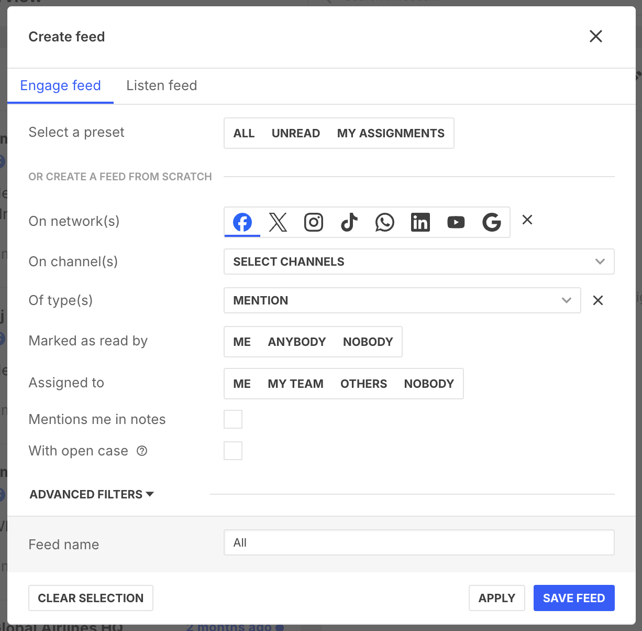Tick the With open case checkbox
The image size is (642, 631).
(233, 451)
